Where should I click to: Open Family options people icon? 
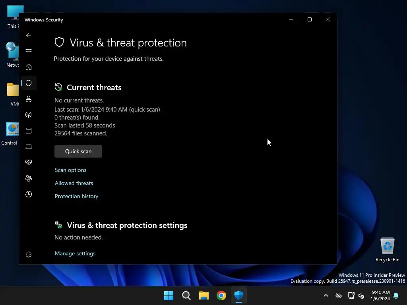(x=29, y=178)
